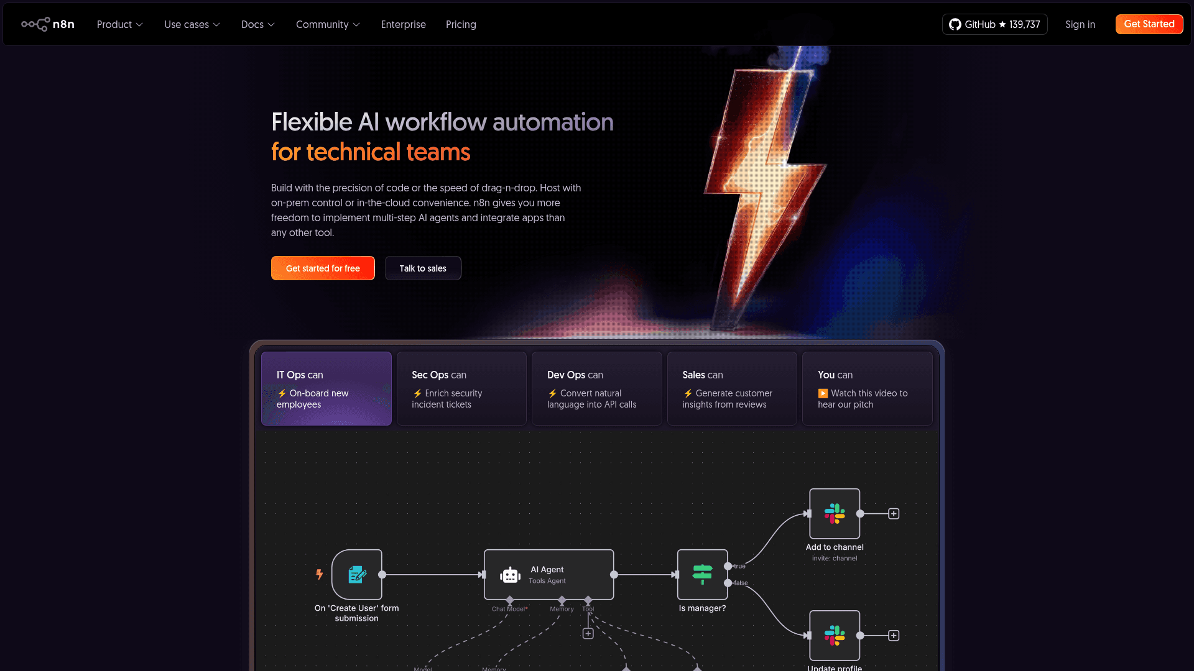
Task: Open the 'You can' video pitch tab
Action: pos(867,389)
